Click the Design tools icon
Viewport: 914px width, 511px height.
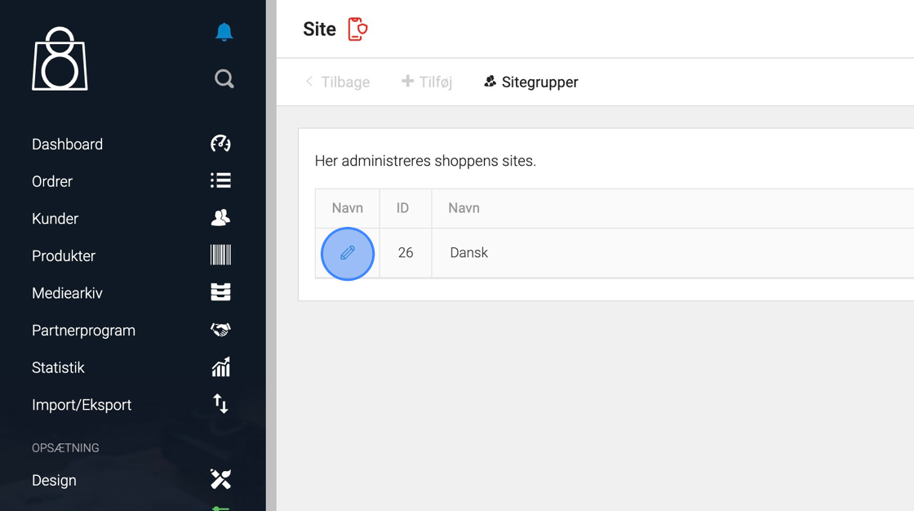(x=220, y=479)
